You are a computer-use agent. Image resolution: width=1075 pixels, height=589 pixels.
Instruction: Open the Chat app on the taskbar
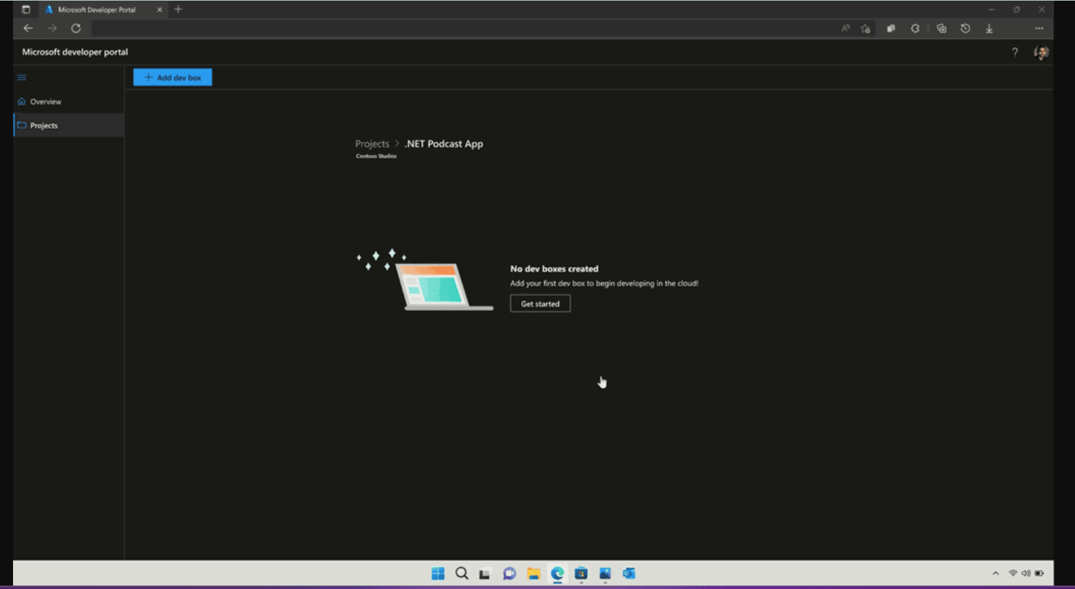click(509, 573)
